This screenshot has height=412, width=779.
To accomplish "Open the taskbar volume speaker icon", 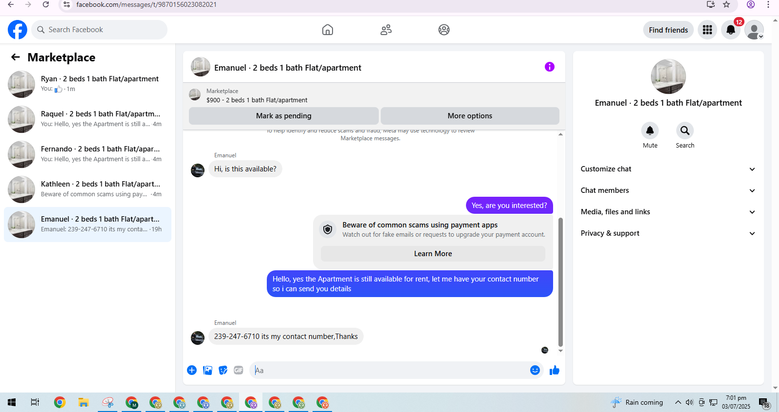I will pyautogui.click(x=689, y=402).
